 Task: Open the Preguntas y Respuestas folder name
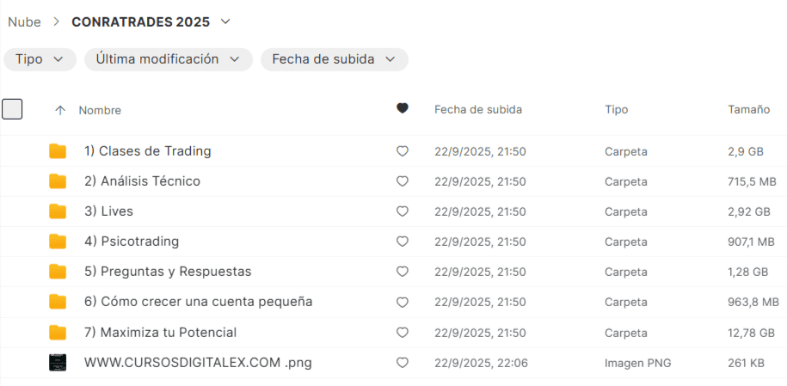(168, 272)
